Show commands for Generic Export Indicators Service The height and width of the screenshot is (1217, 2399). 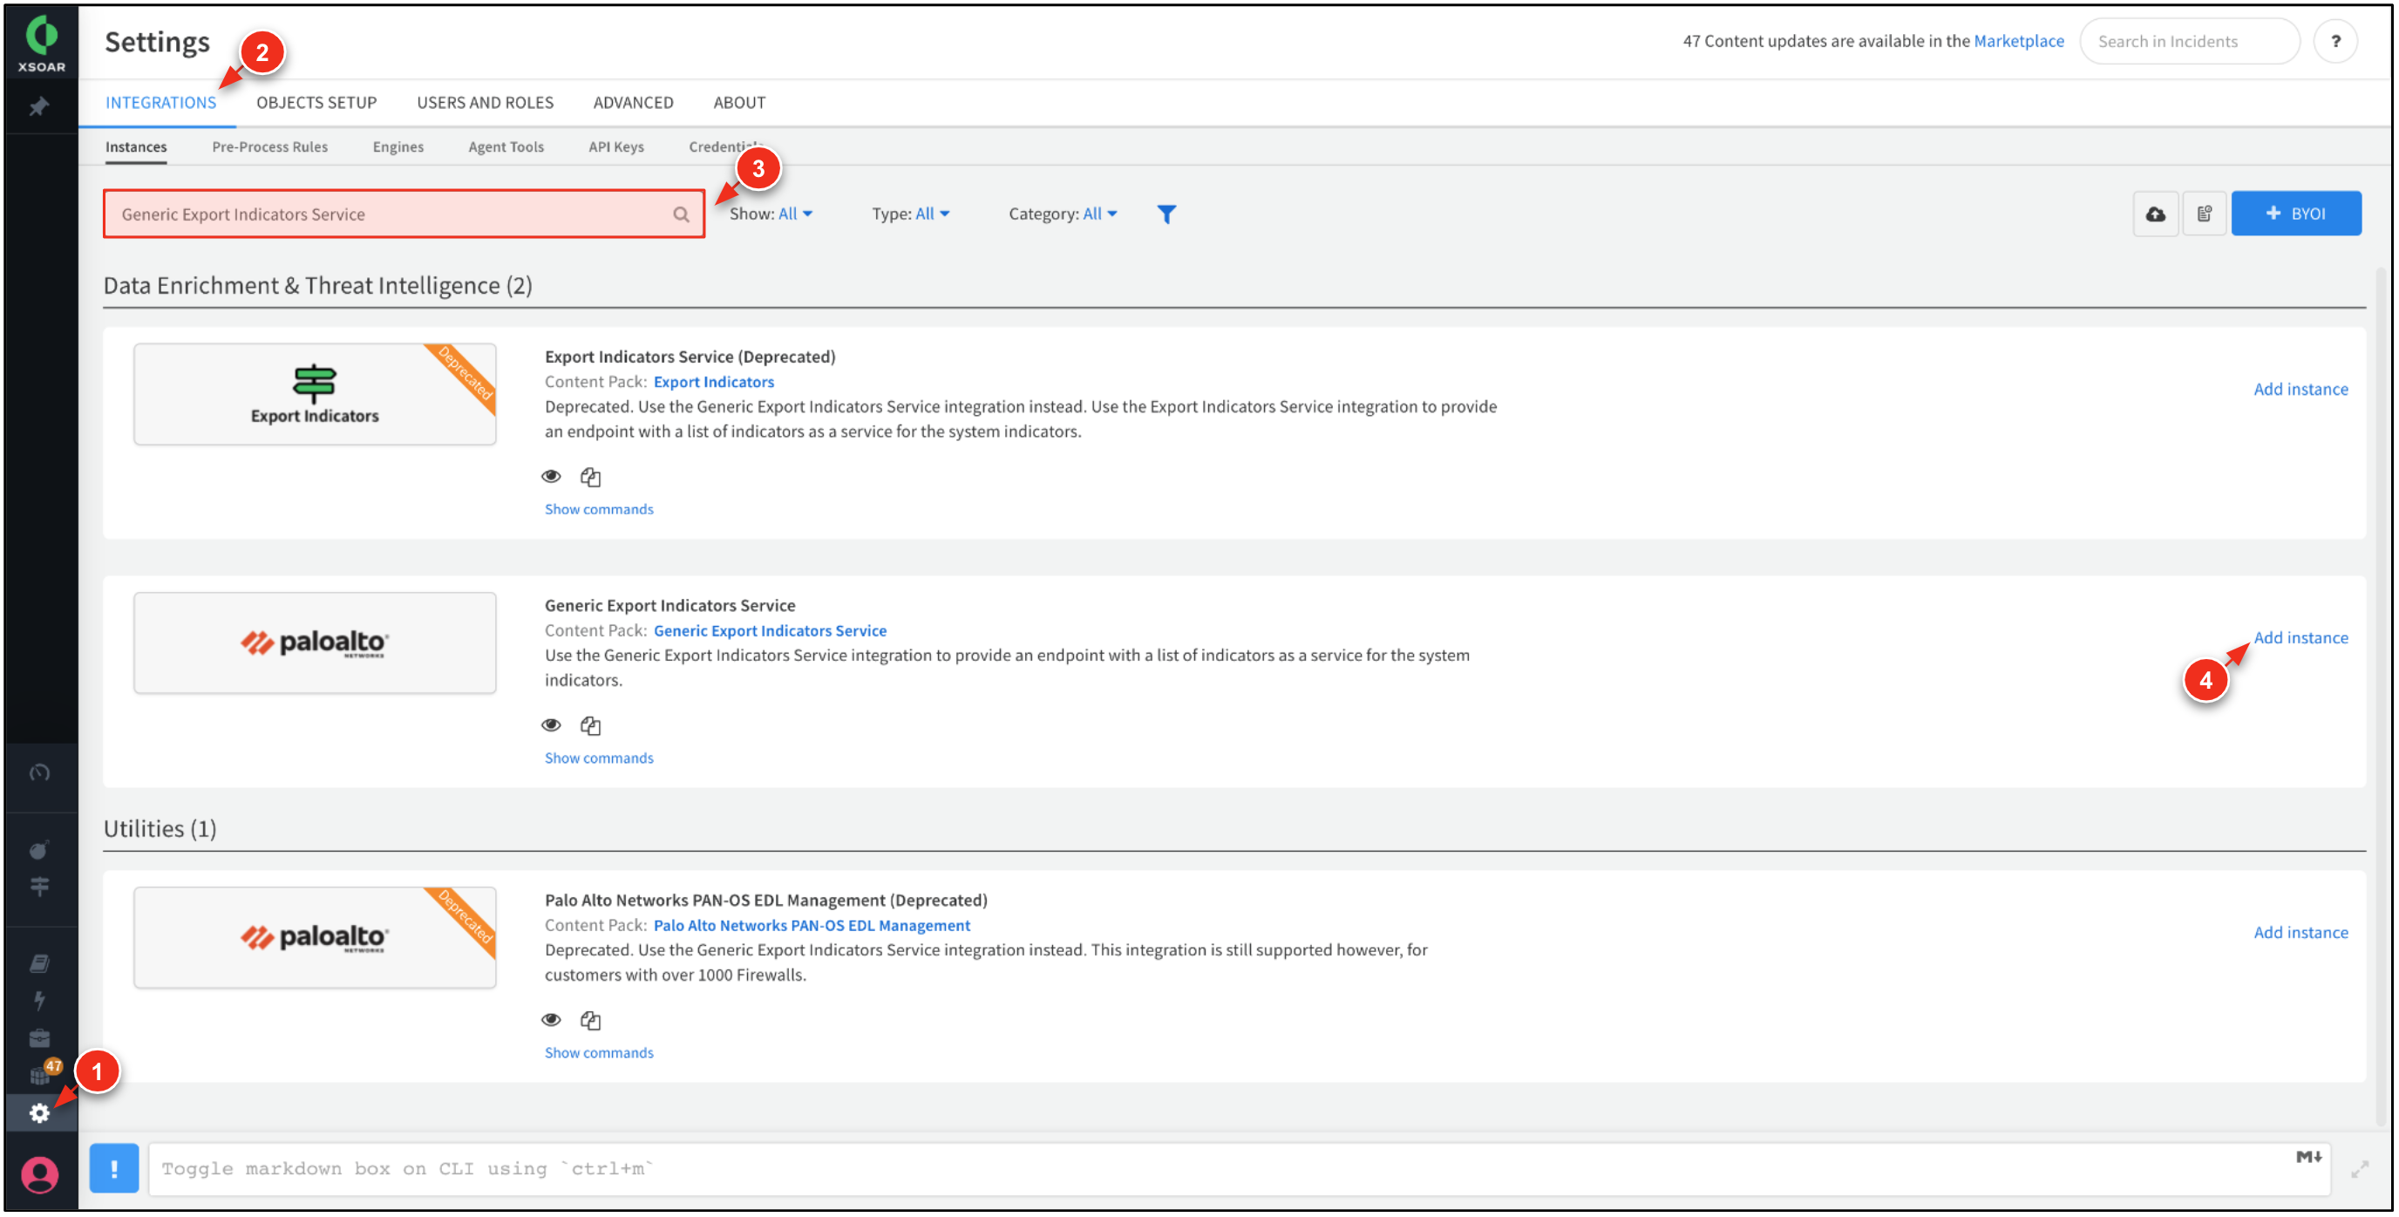point(599,758)
